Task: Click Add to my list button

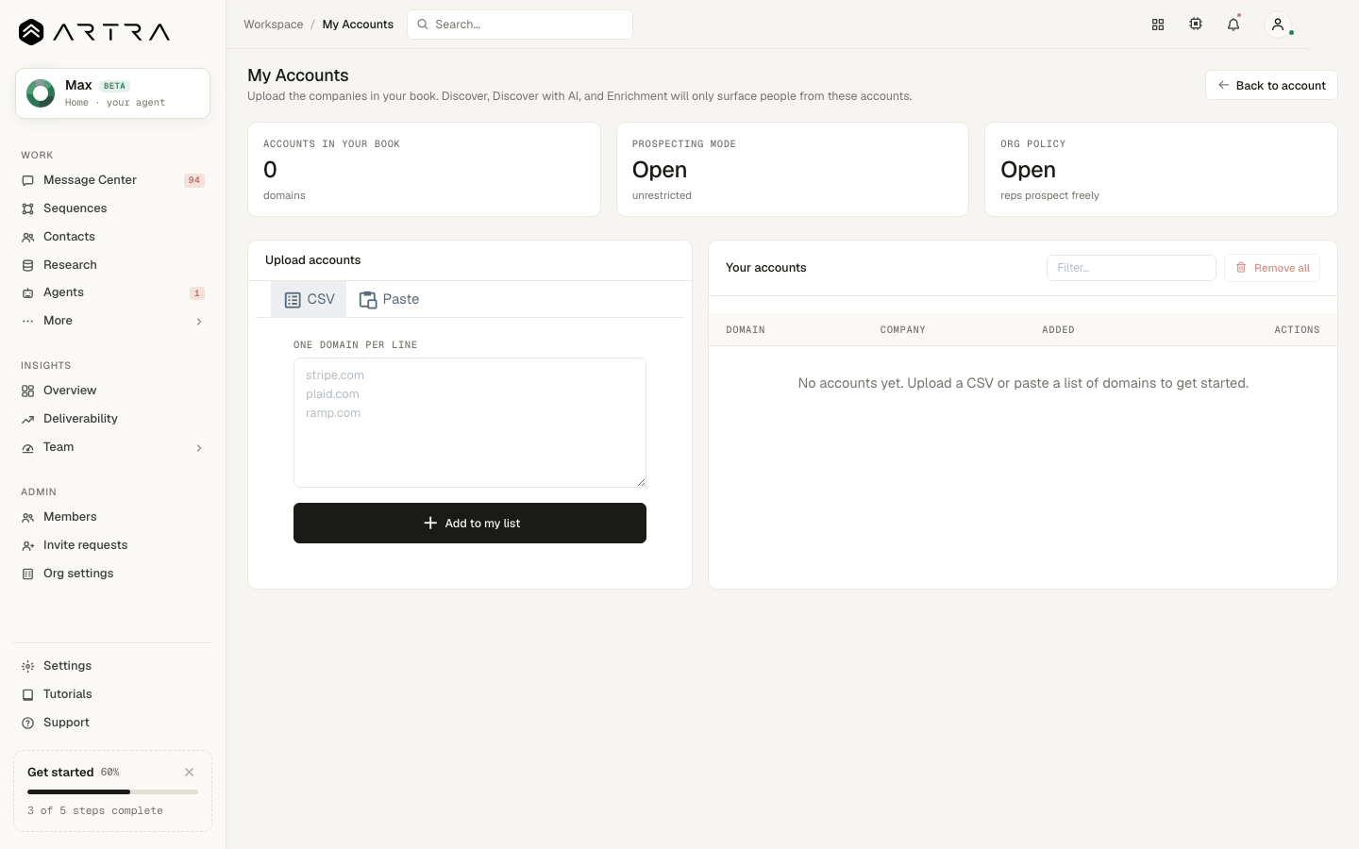Action: [x=470, y=523]
